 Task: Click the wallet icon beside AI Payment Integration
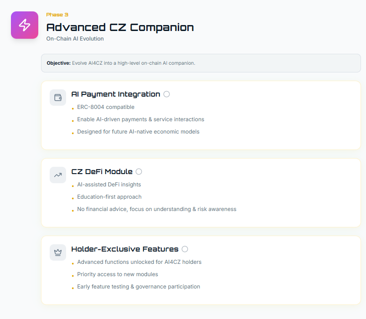coord(58,98)
